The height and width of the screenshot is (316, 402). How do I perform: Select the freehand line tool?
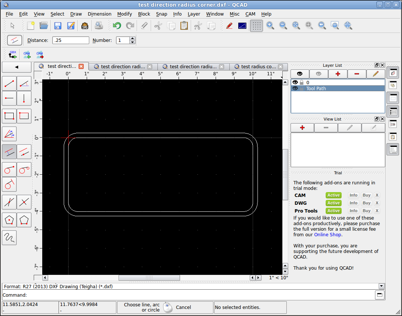click(x=9, y=238)
